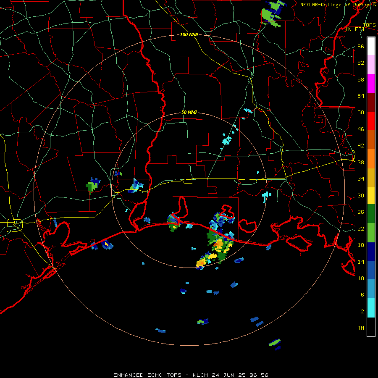Click the legend value 46

coord(361,129)
